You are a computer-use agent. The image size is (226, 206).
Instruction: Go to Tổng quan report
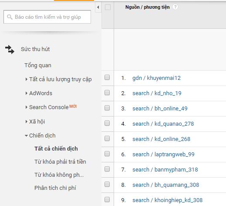(x=38, y=65)
